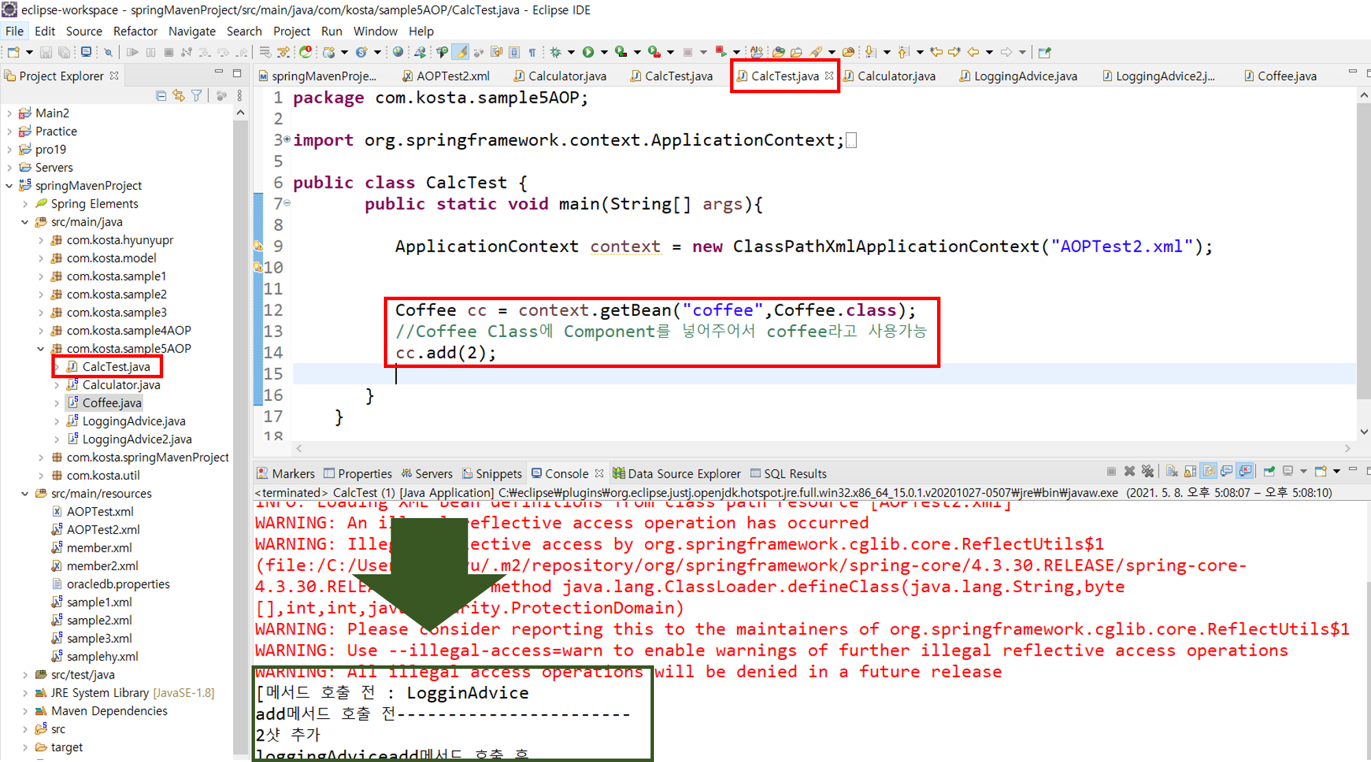Select the Data Source Explorer view tab
This screenshot has height=762, width=1371.
pyautogui.click(x=683, y=474)
